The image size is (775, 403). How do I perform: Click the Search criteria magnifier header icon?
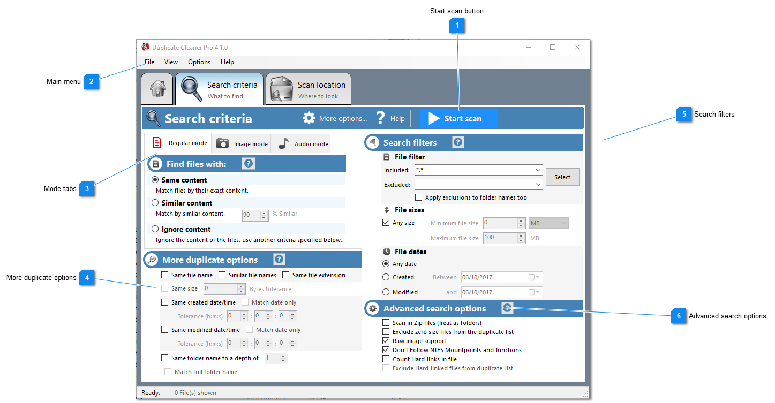pos(153,118)
